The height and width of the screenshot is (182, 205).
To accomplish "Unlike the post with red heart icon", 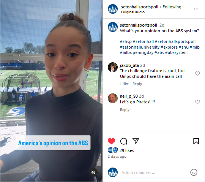I will [x=111, y=141].
